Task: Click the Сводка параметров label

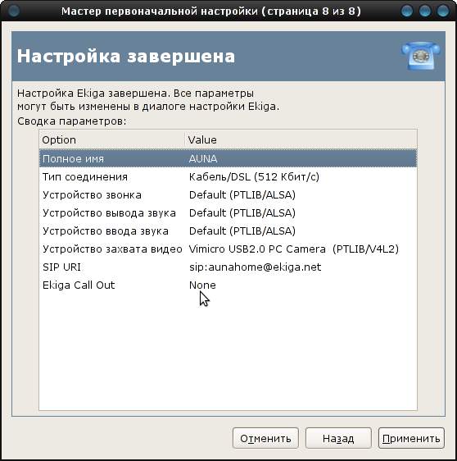Action: [x=71, y=121]
